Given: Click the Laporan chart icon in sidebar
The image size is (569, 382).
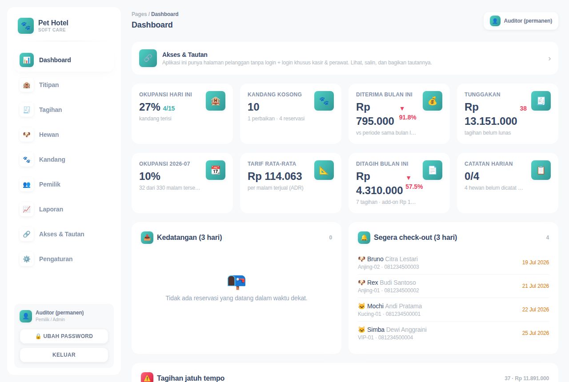Looking at the screenshot, I should click(27, 209).
